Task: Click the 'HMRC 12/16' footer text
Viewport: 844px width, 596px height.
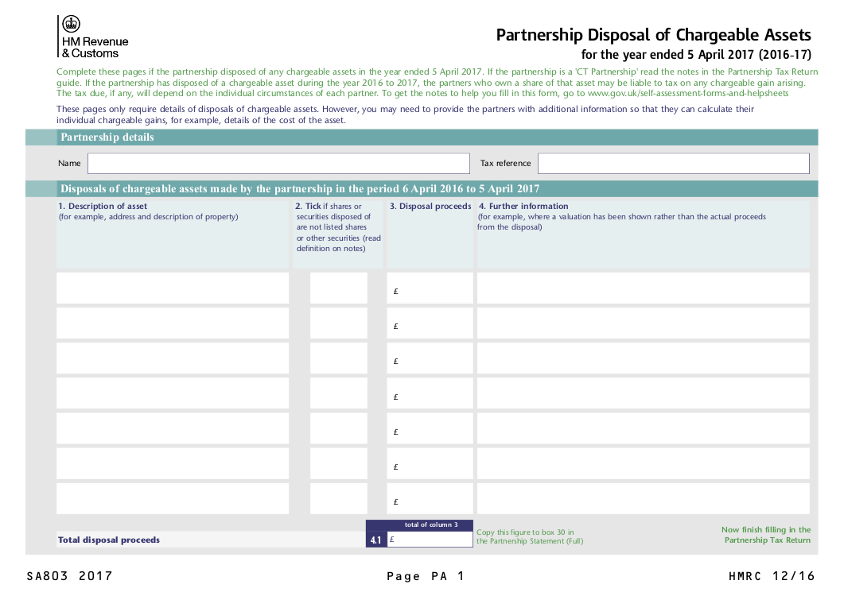Action: click(772, 576)
